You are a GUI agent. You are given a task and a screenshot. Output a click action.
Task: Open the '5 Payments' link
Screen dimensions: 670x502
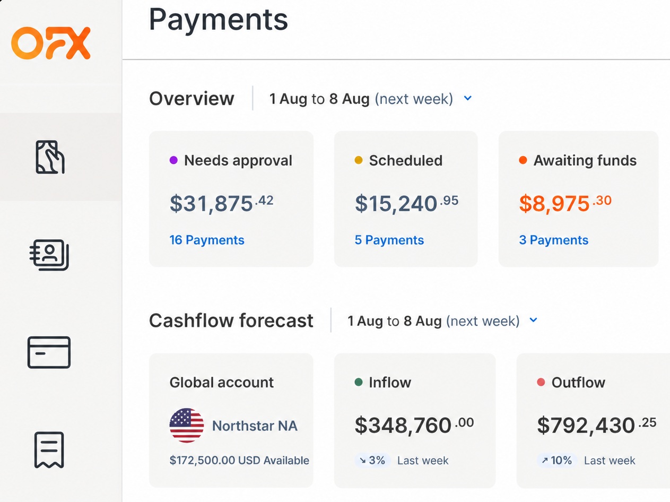389,240
